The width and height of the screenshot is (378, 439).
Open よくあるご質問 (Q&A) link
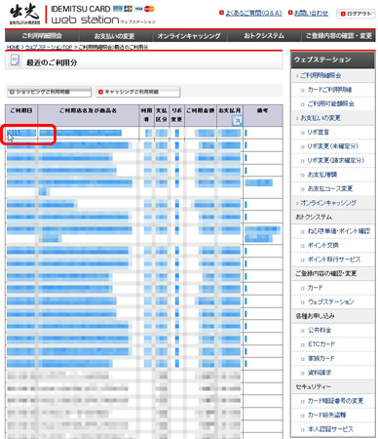click(253, 13)
